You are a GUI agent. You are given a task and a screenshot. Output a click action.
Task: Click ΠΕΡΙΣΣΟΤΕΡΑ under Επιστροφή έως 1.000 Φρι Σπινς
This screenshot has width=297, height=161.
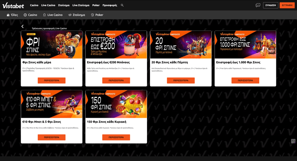[245, 80]
